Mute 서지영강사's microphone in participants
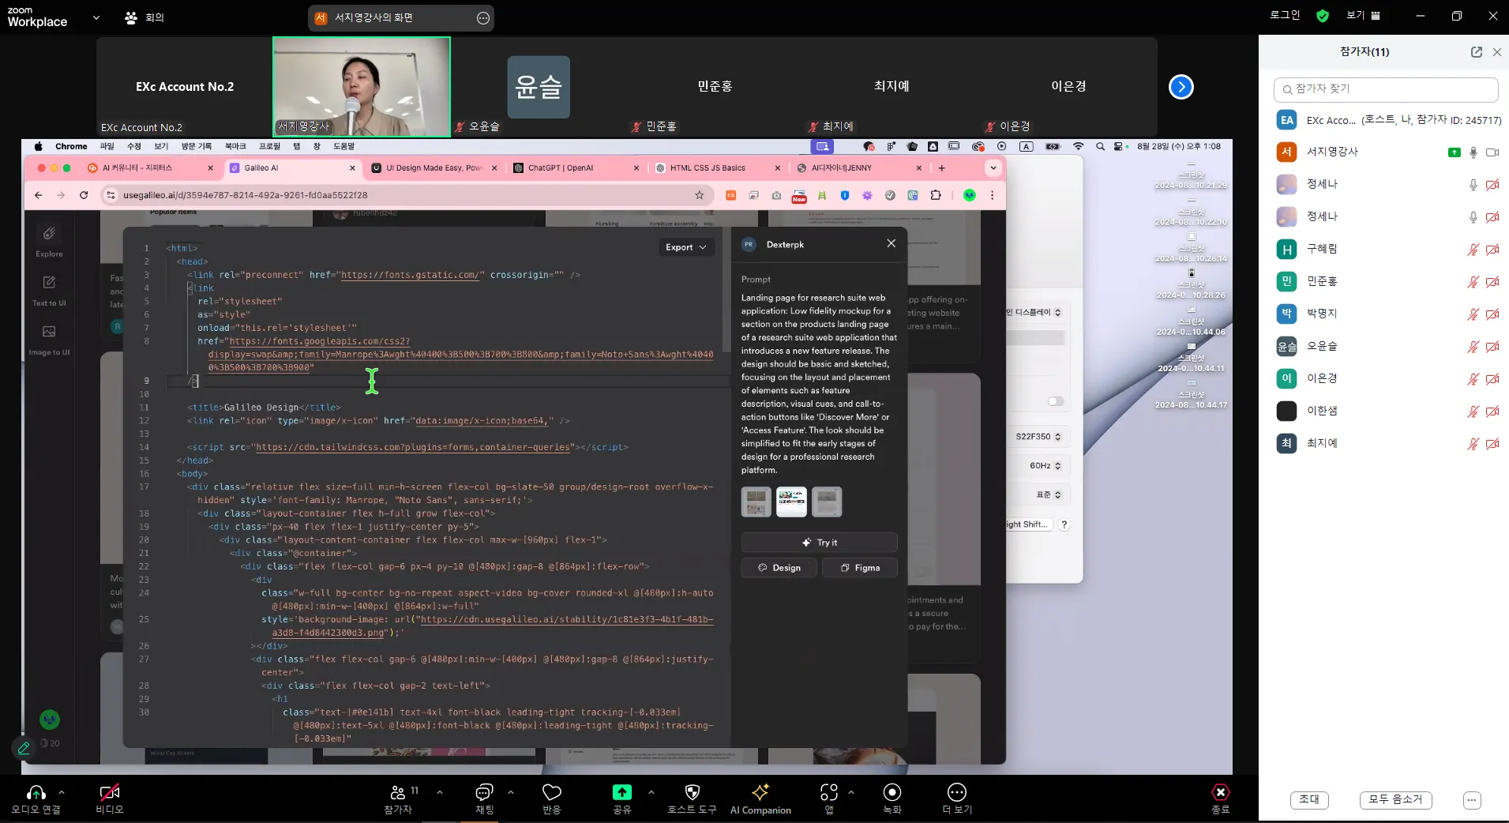 click(x=1473, y=152)
